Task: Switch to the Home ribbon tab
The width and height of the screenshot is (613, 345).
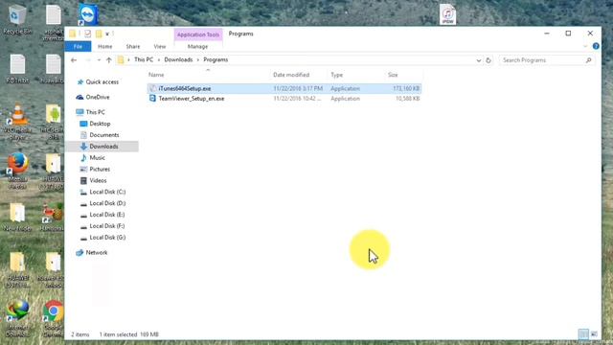Action: (104, 47)
